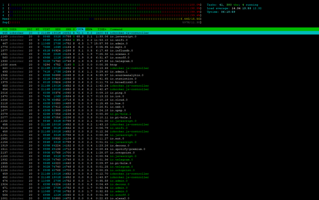Viewport: 319px width, 200px height.
Task: Select the PID 459 iobroker.js-controller row
Action: click(x=159, y=173)
